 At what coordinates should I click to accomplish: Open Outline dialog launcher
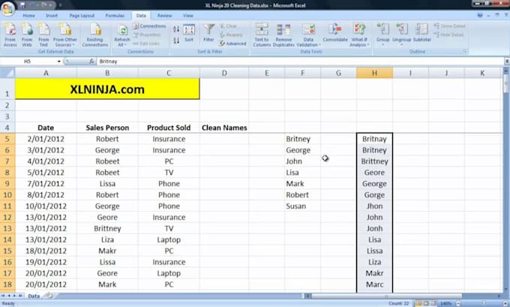[x=465, y=52]
